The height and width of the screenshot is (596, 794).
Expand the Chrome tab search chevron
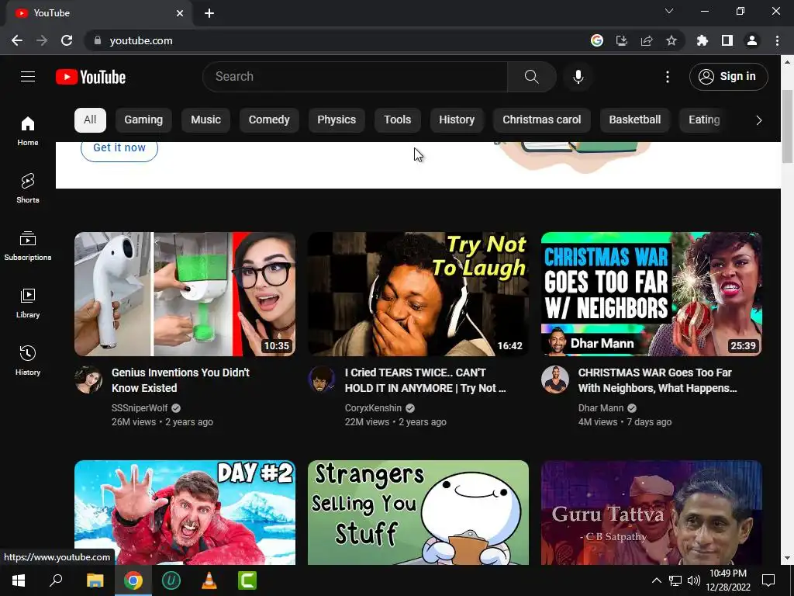[669, 11]
